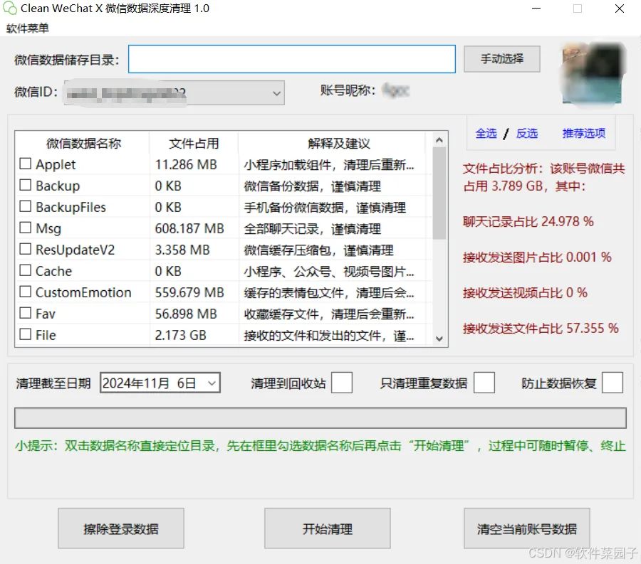The width and height of the screenshot is (641, 564).
Task: Click the 清空当前账号数据 button
Action: pos(526,528)
